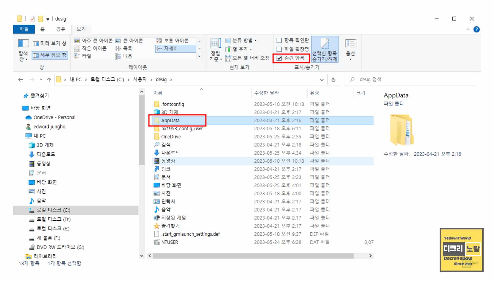The image size is (494, 281).
Task: Select medium icons layout (보통 아이콘)
Action: tap(172, 41)
